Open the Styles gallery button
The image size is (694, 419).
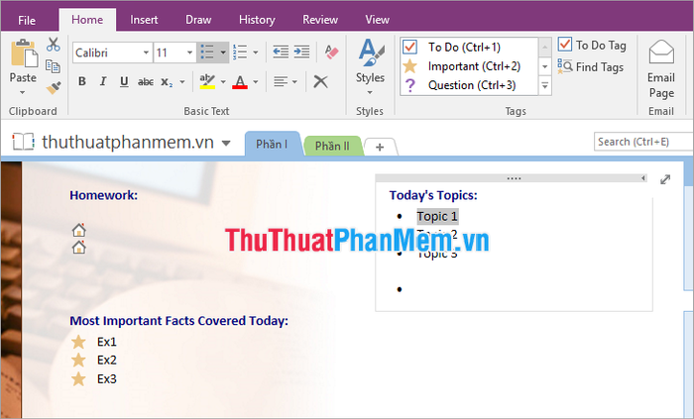click(x=370, y=66)
